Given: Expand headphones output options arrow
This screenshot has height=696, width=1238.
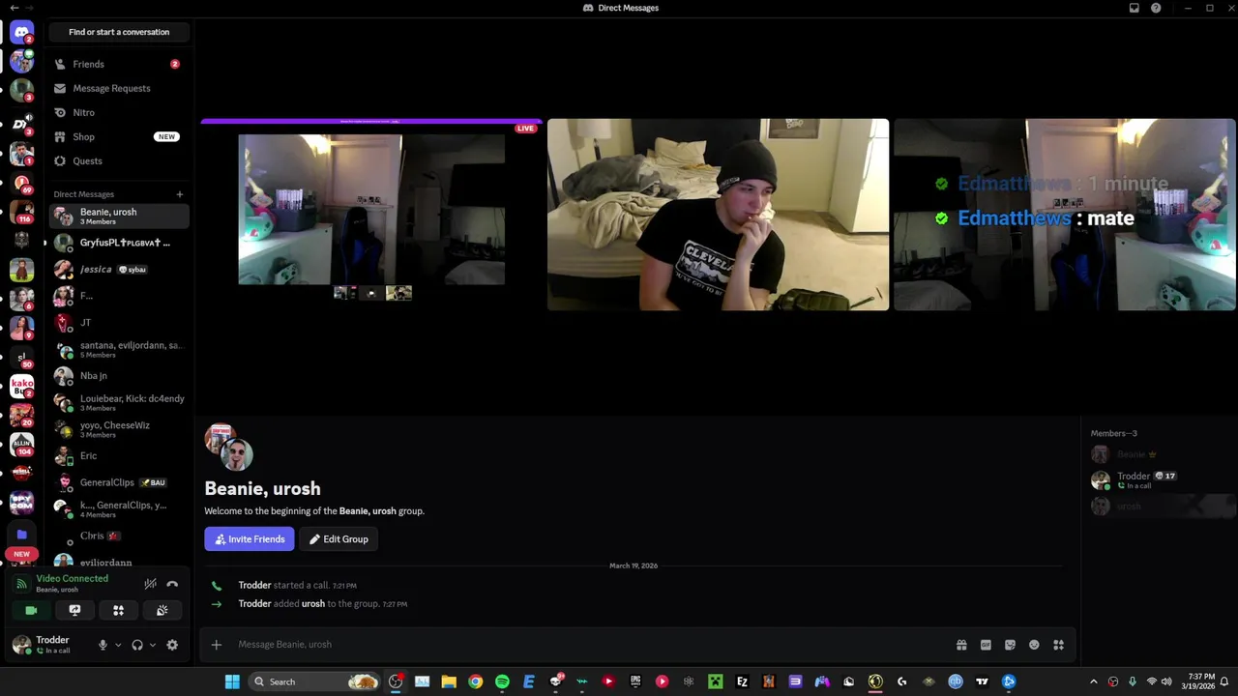Looking at the screenshot, I should (x=152, y=645).
